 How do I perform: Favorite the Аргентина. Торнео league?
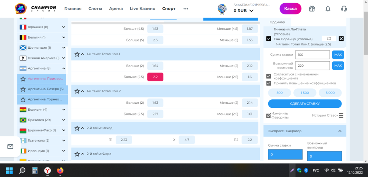(x=23, y=99)
